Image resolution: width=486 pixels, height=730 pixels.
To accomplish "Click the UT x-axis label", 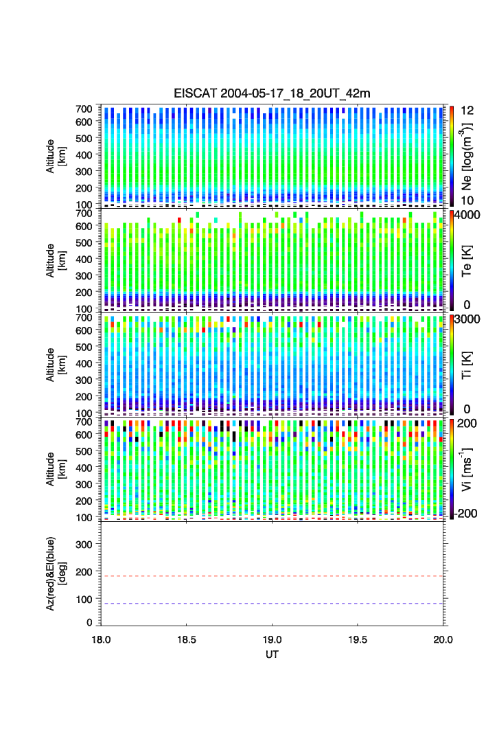I will [273, 655].
